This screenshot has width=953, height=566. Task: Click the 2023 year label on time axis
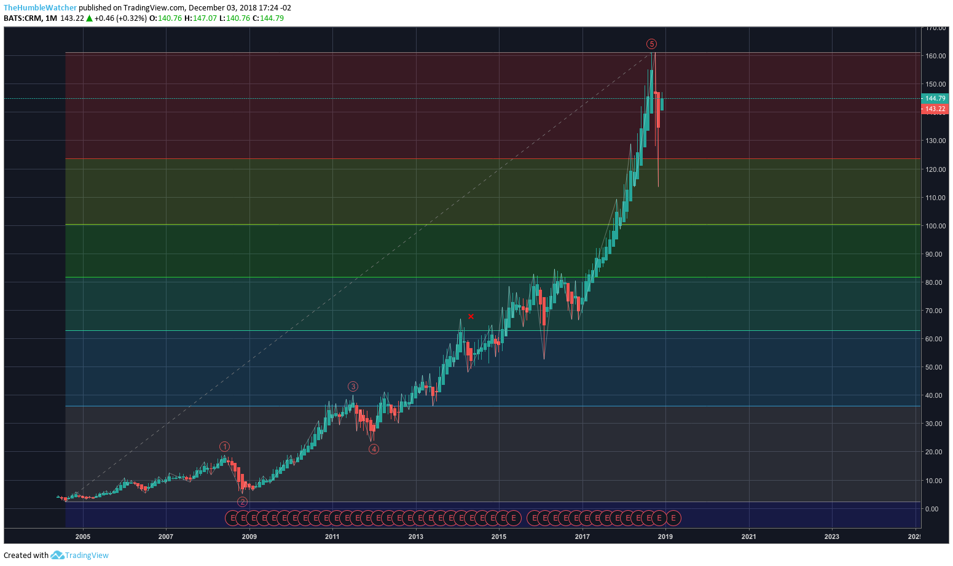click(x=831, y=537)
